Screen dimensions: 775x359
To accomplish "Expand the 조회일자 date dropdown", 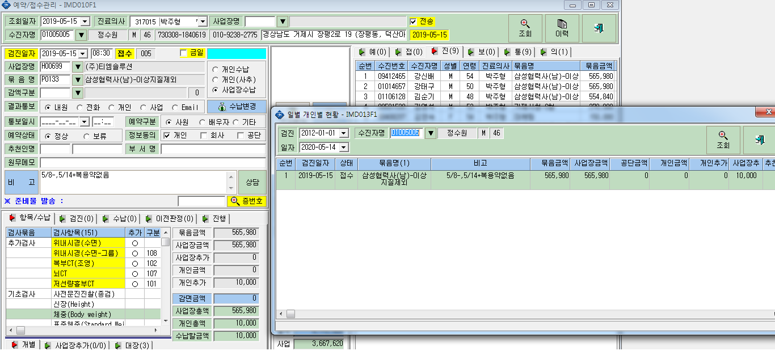I will (x=85, y=22).
